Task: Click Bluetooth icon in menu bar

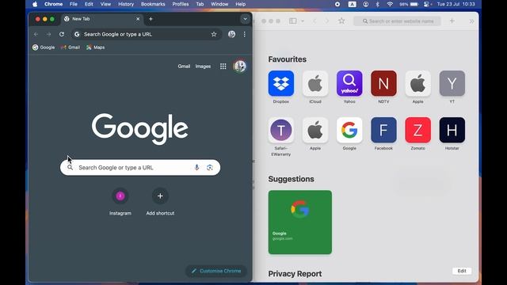Action: (x=377, y=4)
